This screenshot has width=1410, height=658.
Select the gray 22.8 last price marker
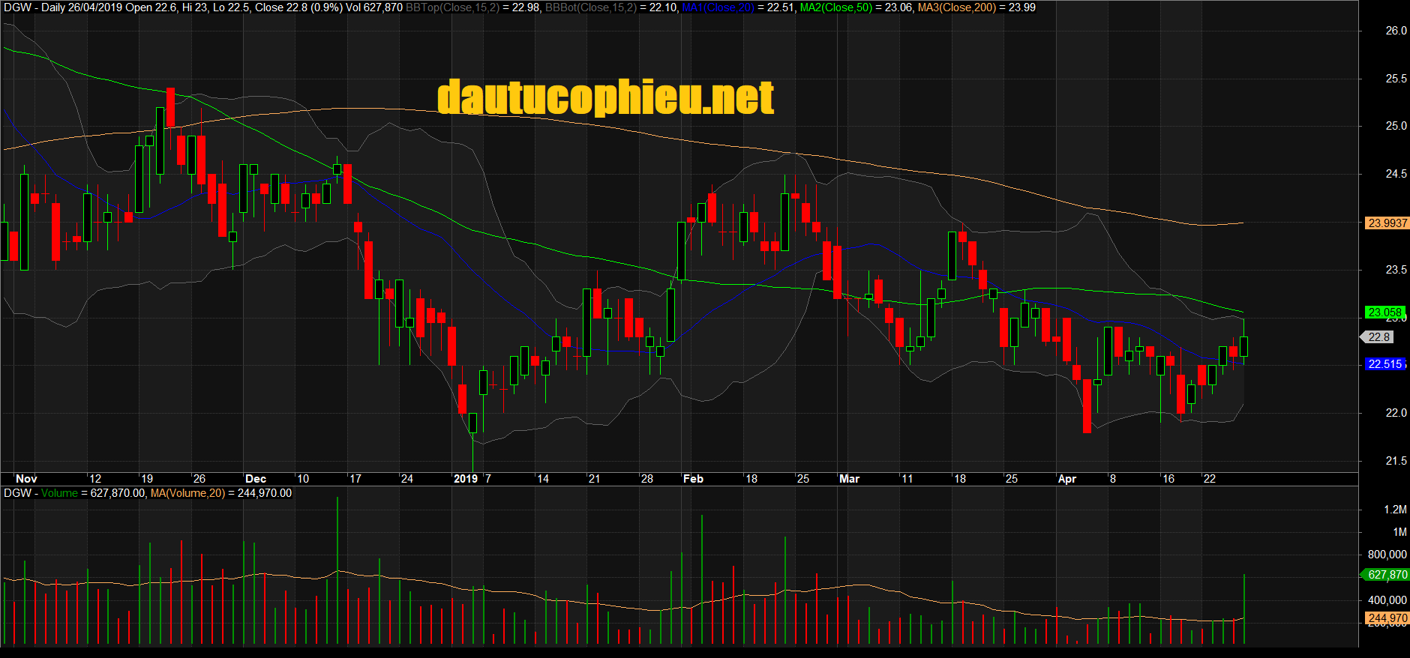tap(1378, 337)
